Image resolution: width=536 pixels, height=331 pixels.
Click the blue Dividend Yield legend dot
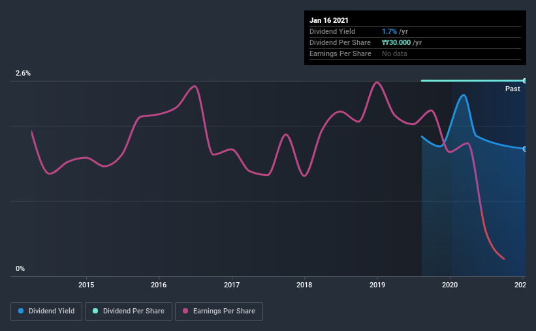[21, 311]
